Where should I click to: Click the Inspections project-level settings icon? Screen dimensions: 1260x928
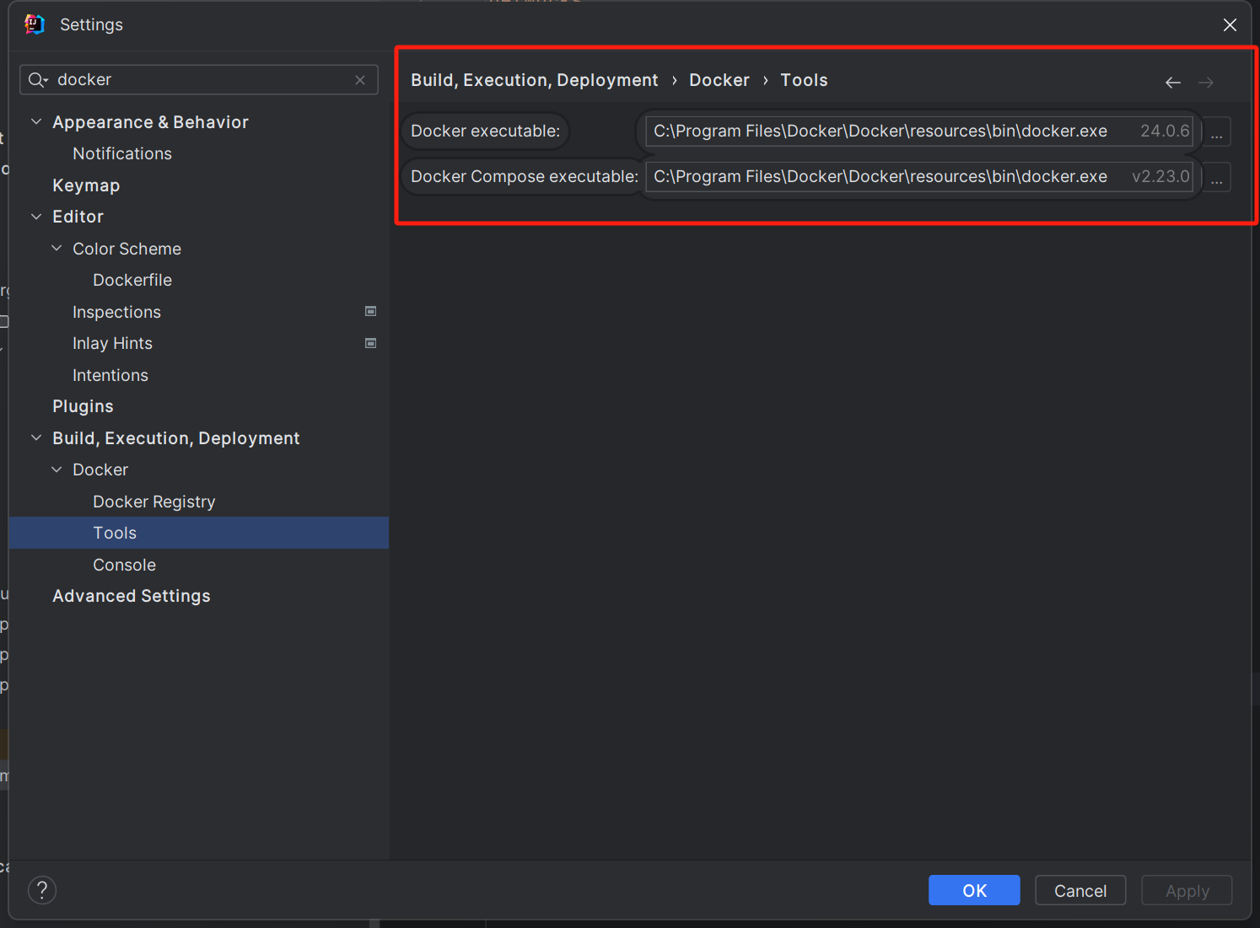pyautogui.click(x=370, y=312)
